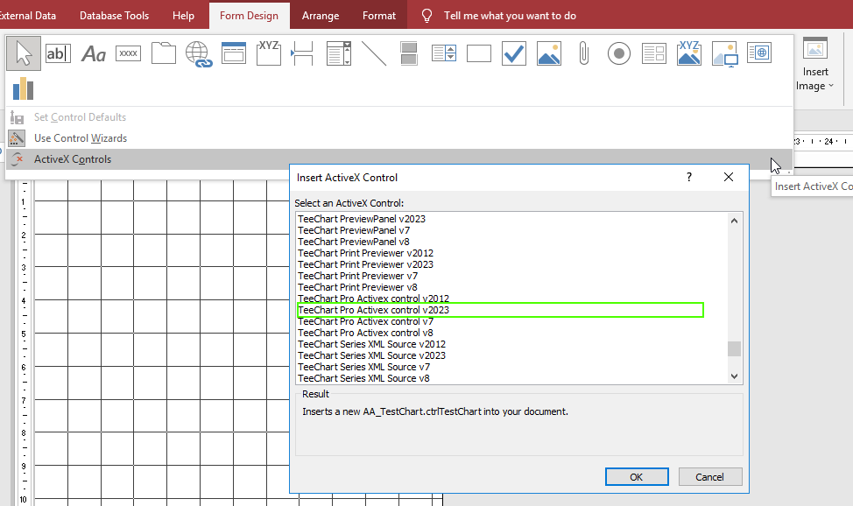Select TeeChart Series XML Source v2012
853x506 pixels.
click(x=371, y=344)
